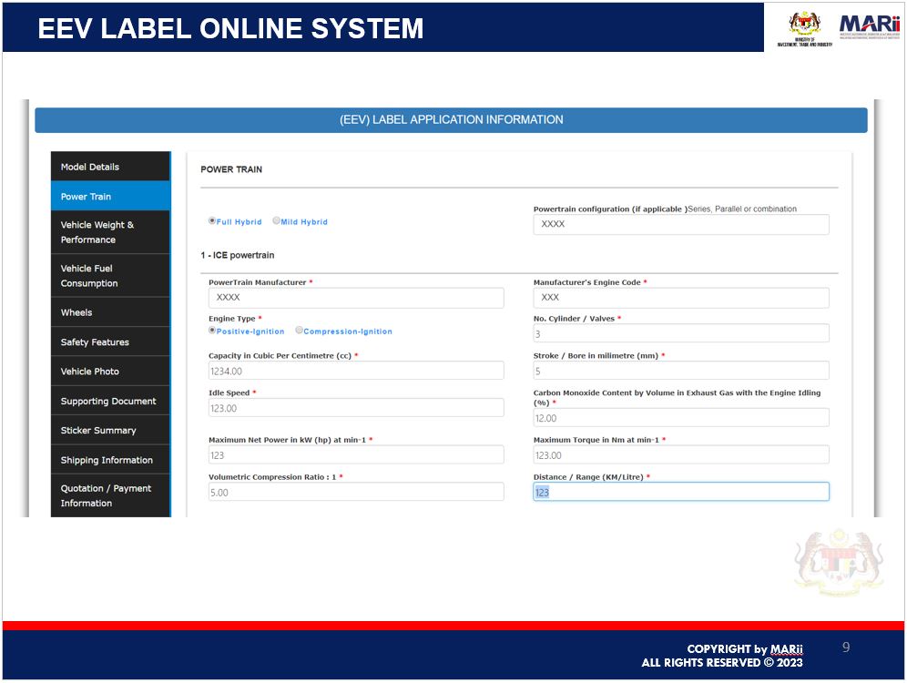Click the Manufacturer's Engine Code field
The width and height of the screenshot is (907, 683).
pyautogui.click(x=680, y=298)
